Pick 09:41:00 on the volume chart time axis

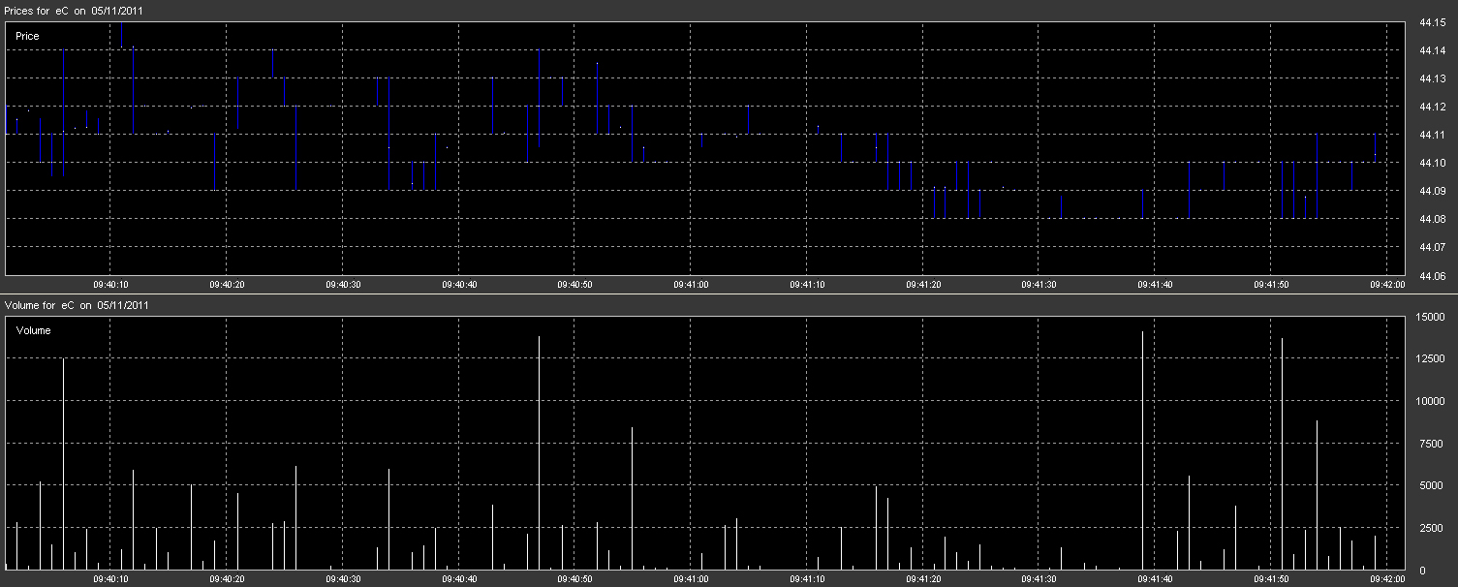point(692,579)
